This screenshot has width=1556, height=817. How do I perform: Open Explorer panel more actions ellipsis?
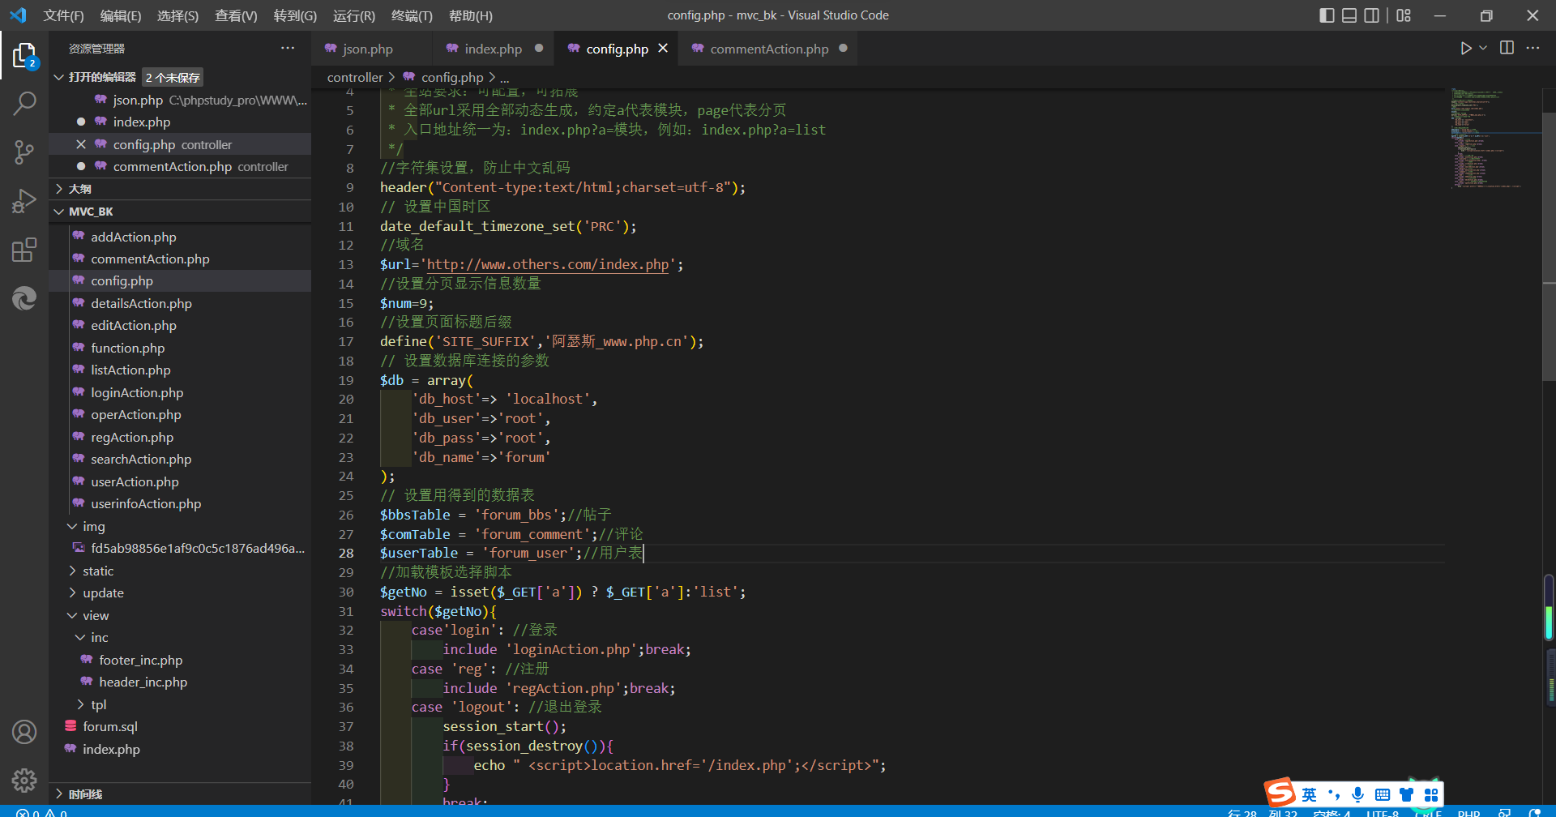[x=288, y=48]
